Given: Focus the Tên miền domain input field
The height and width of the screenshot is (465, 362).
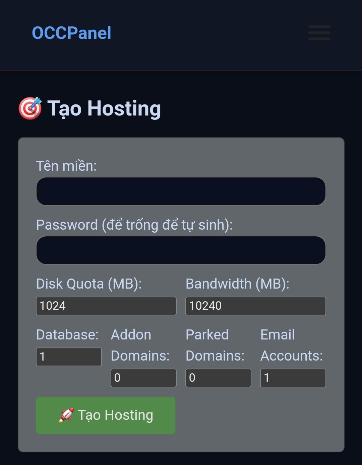Looking at the screenshot, I should click(181, 191).
